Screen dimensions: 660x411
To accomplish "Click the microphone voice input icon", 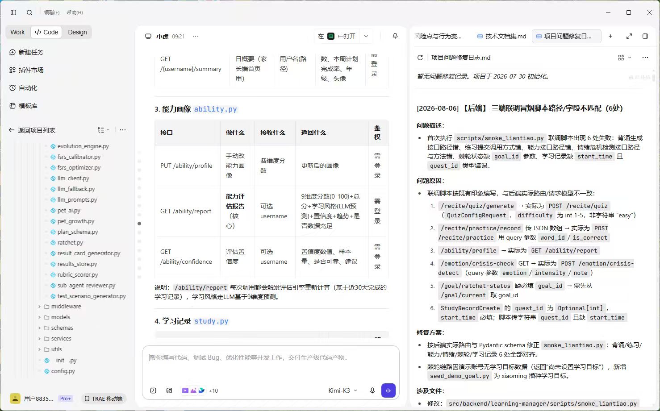I will (x=372, y=390).
